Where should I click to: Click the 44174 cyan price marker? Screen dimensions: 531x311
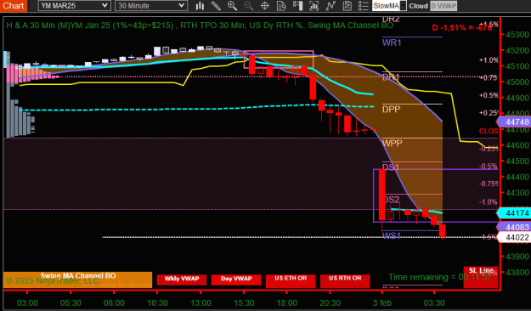[x=514, y=213]
